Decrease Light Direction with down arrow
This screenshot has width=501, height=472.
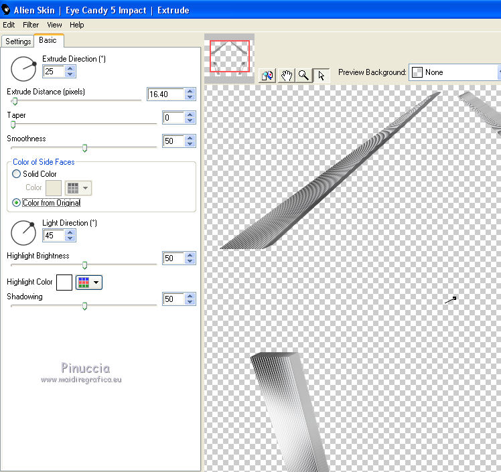(70, 238)
